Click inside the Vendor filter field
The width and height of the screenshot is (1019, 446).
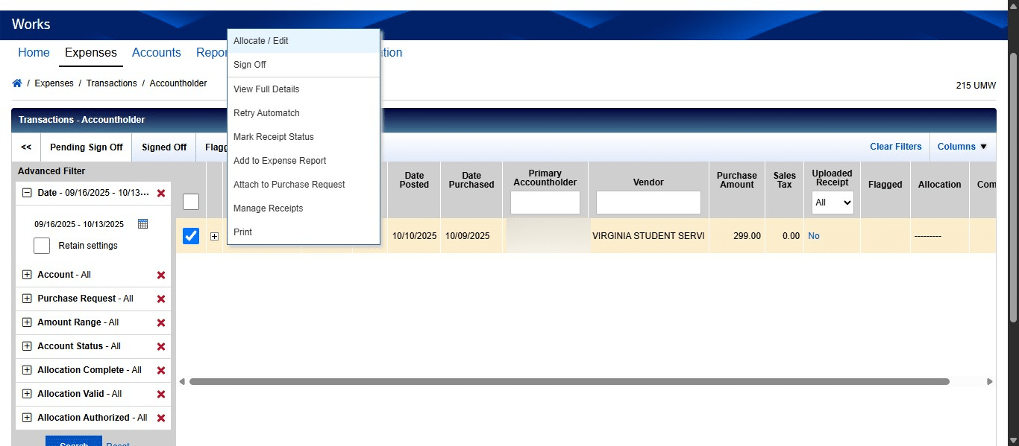click(648, 202)
